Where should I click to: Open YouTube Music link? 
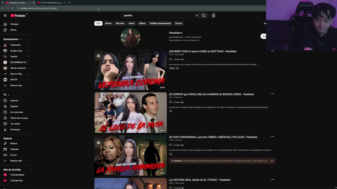(x=17, y=175)
